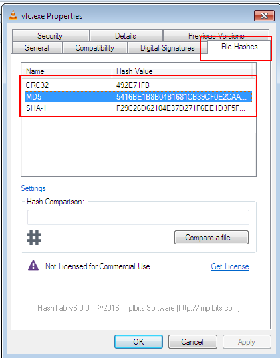
Task: Open the Settings link
Action: tap(33, 188)
